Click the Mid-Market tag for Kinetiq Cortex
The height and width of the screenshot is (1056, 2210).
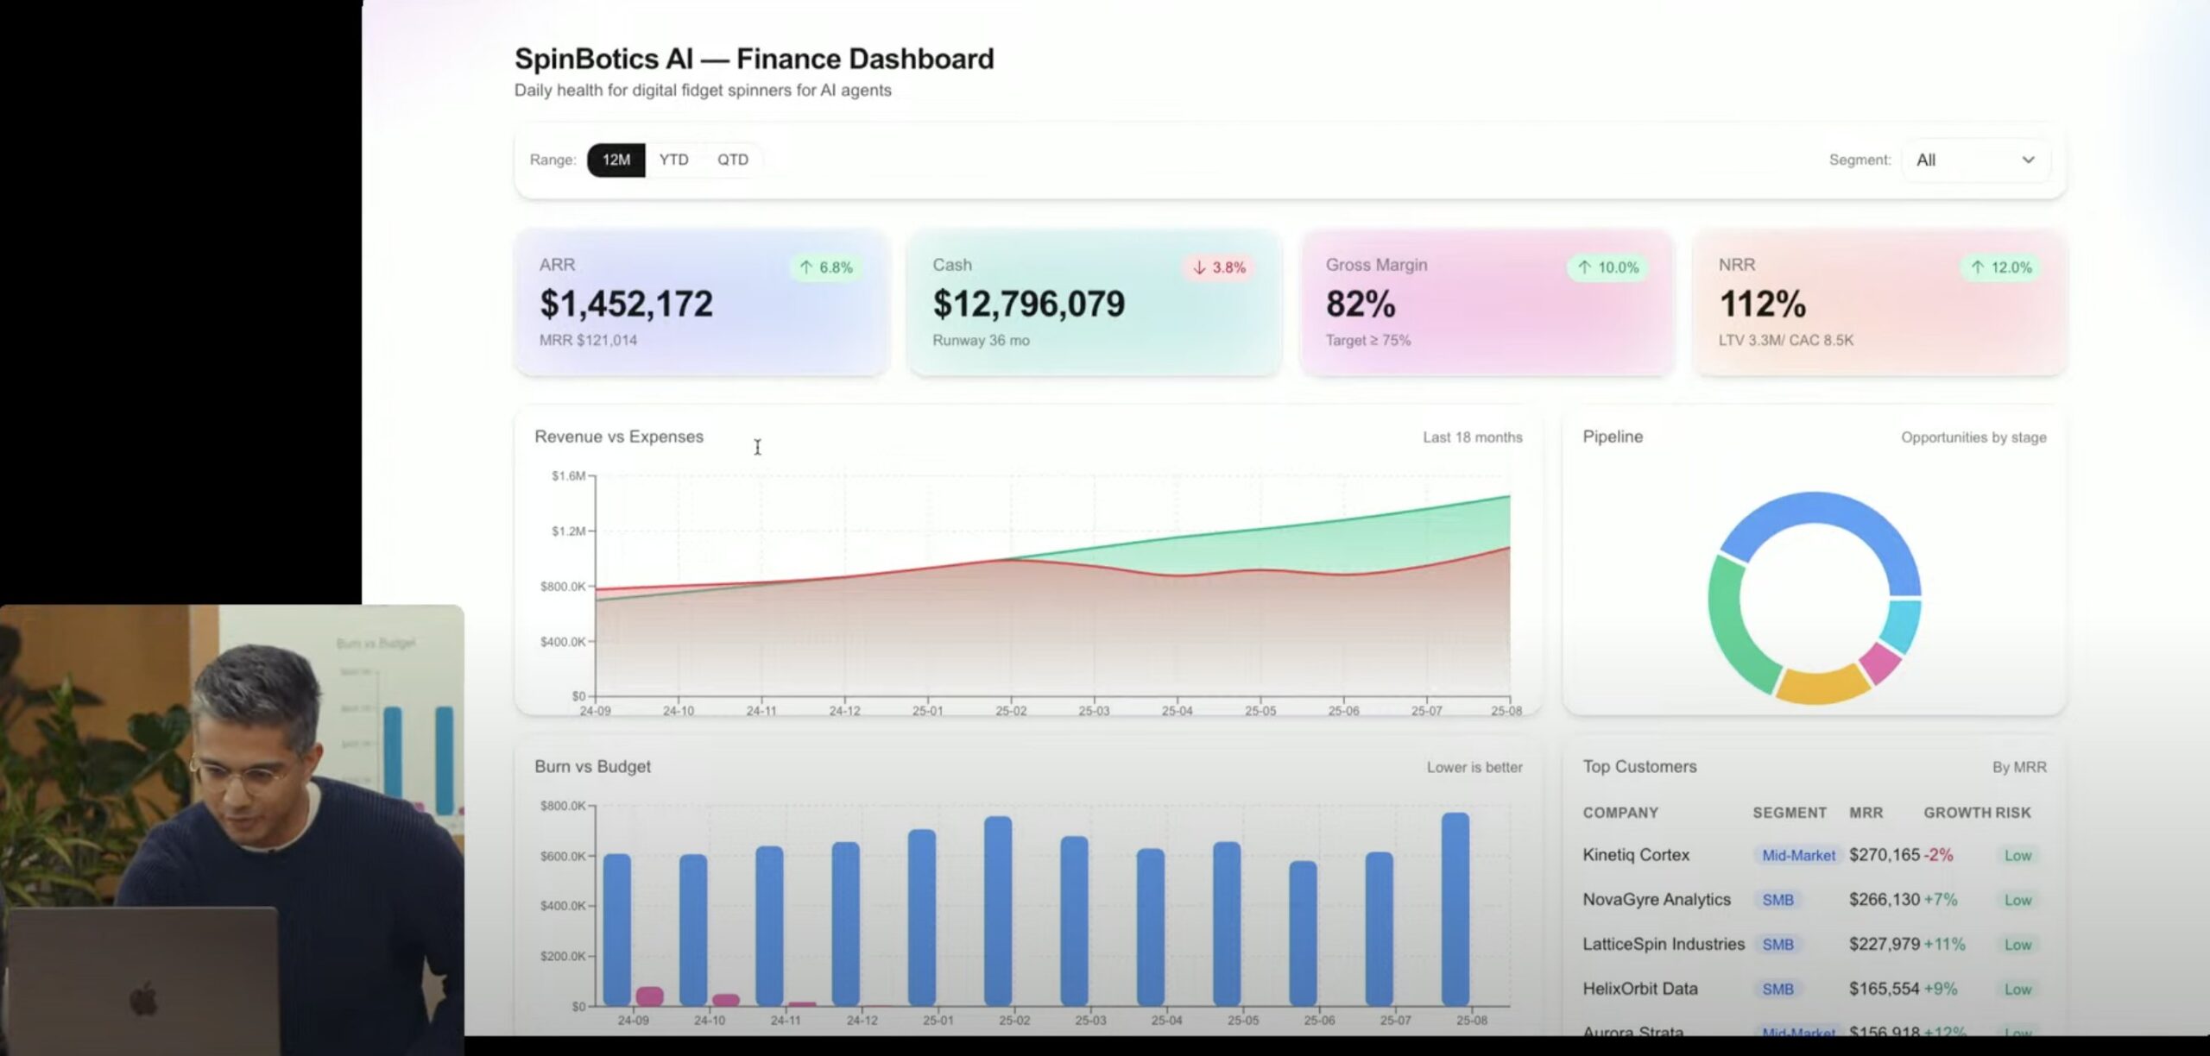click(1798, 856)
